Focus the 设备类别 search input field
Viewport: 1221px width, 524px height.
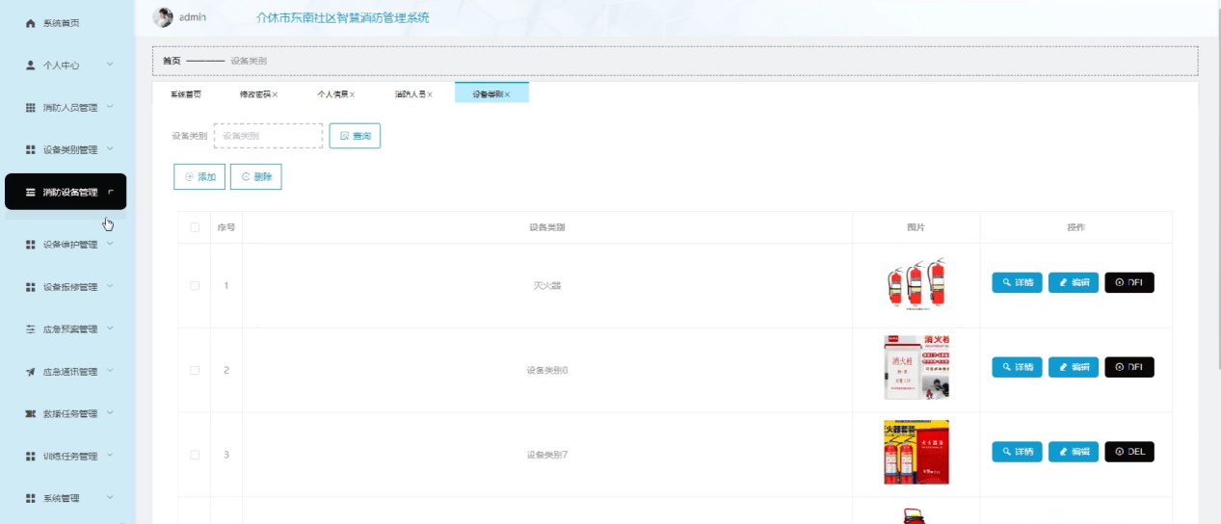point(268,136)
